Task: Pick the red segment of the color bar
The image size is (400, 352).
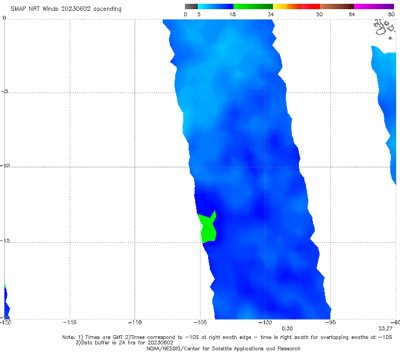Action: pyautogui.click(x=310, y=6)
